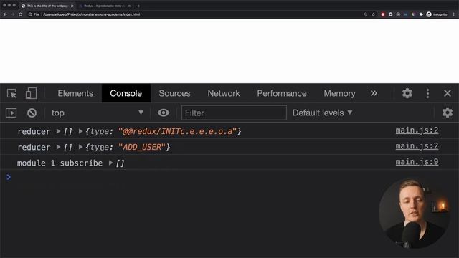Viewport: 459px width, 258px height.
Task: Switch to the Memory tab
Action: tap(339, 94)
